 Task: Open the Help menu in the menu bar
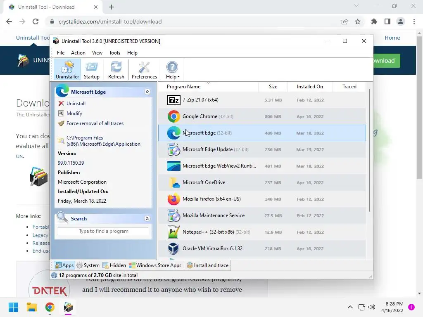(x=132, y=53)
